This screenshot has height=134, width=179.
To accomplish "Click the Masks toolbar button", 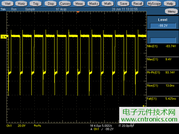I will coord(93,4).
